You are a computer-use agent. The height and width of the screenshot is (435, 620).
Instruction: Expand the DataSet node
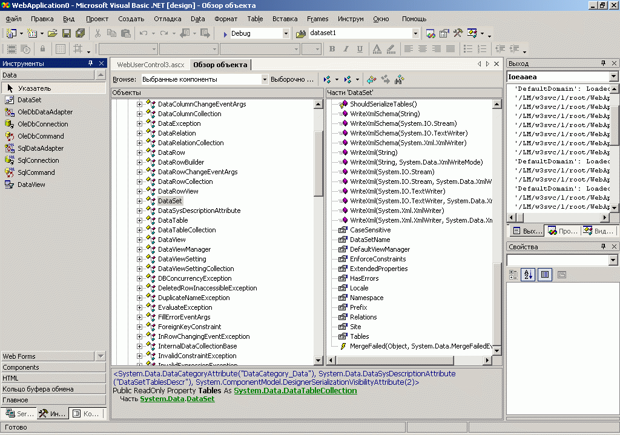click(x=140, y=201)
